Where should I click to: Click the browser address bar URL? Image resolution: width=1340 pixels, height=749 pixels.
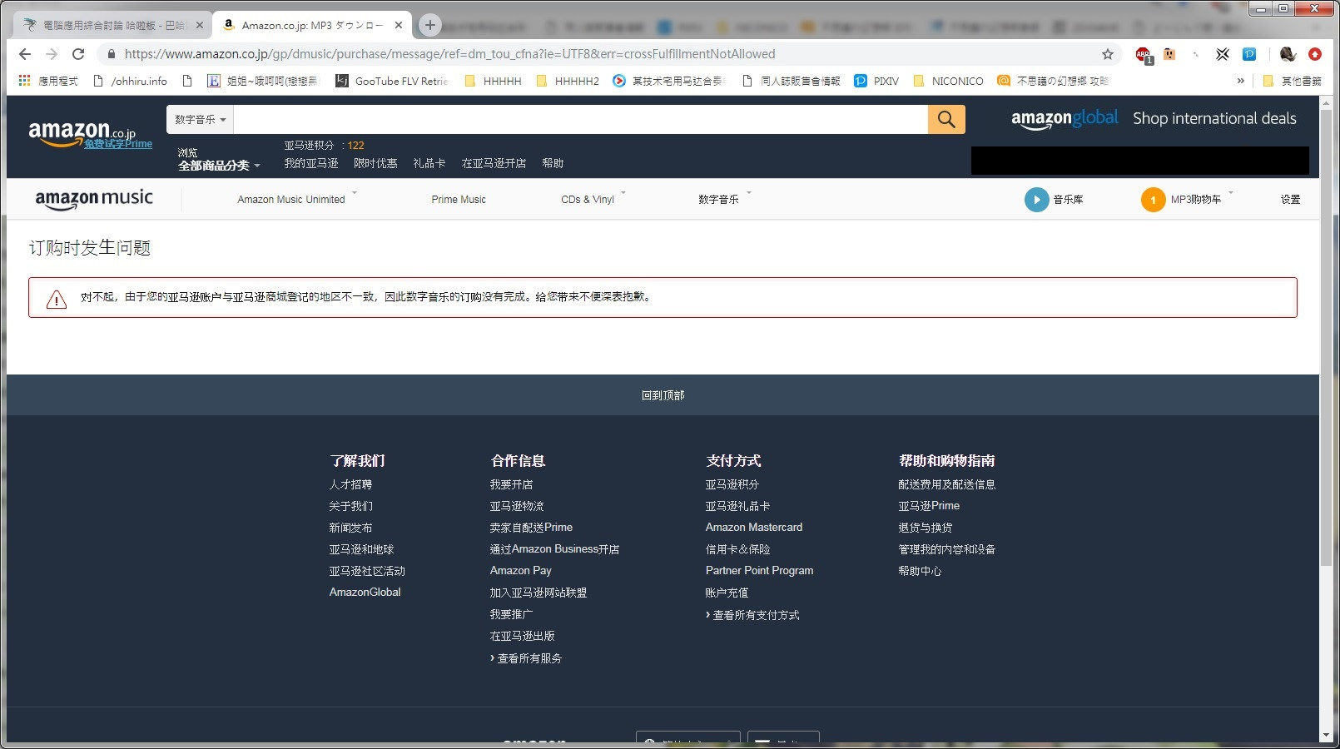click(x=449, y=54)
